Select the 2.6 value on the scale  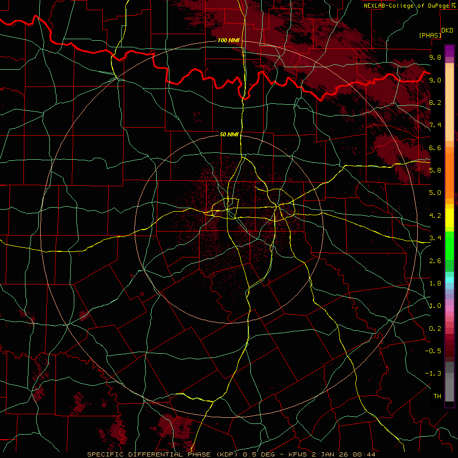pyautogui.click(x=435, y=261)
